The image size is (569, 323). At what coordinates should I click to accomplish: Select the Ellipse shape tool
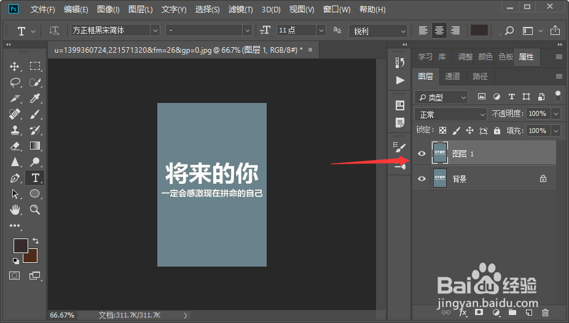point(35,193)
